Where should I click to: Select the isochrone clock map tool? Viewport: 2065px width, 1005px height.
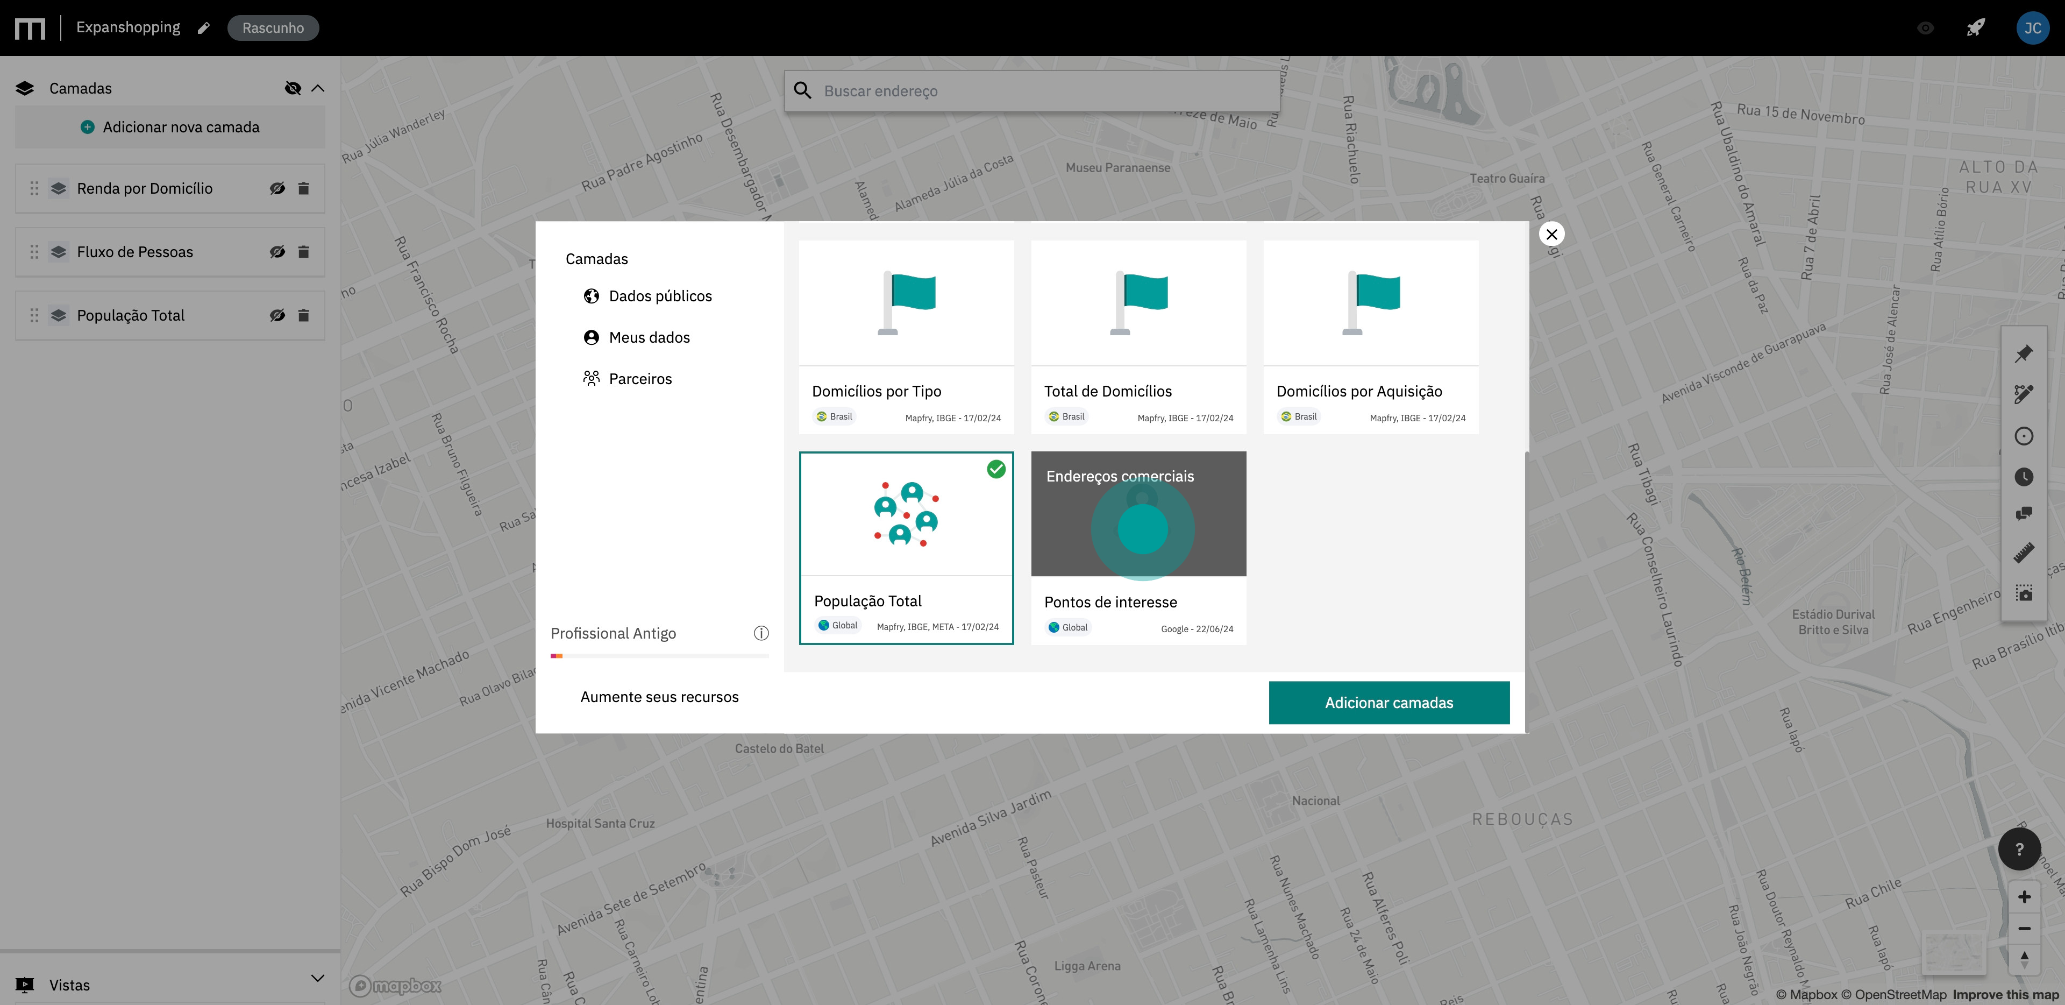coord(2024,477)
